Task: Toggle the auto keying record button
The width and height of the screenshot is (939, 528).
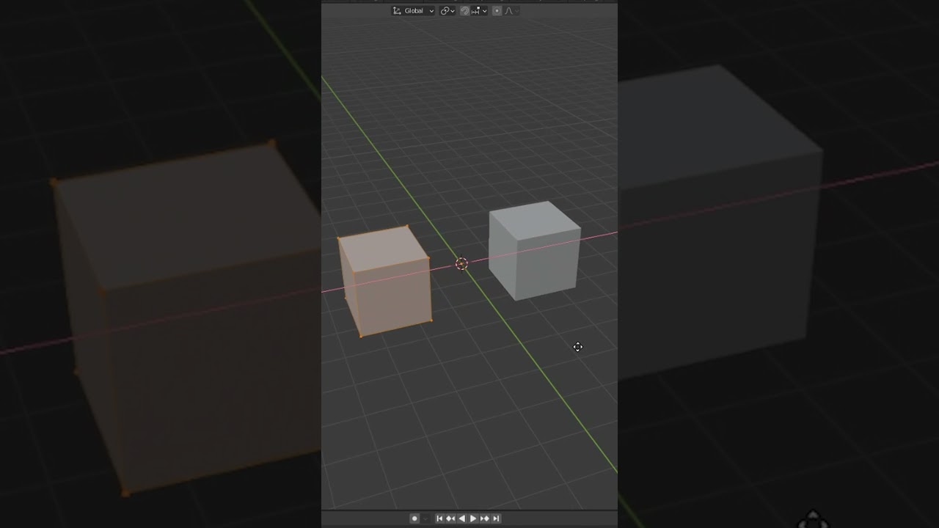Action: (x=414, y=518)
